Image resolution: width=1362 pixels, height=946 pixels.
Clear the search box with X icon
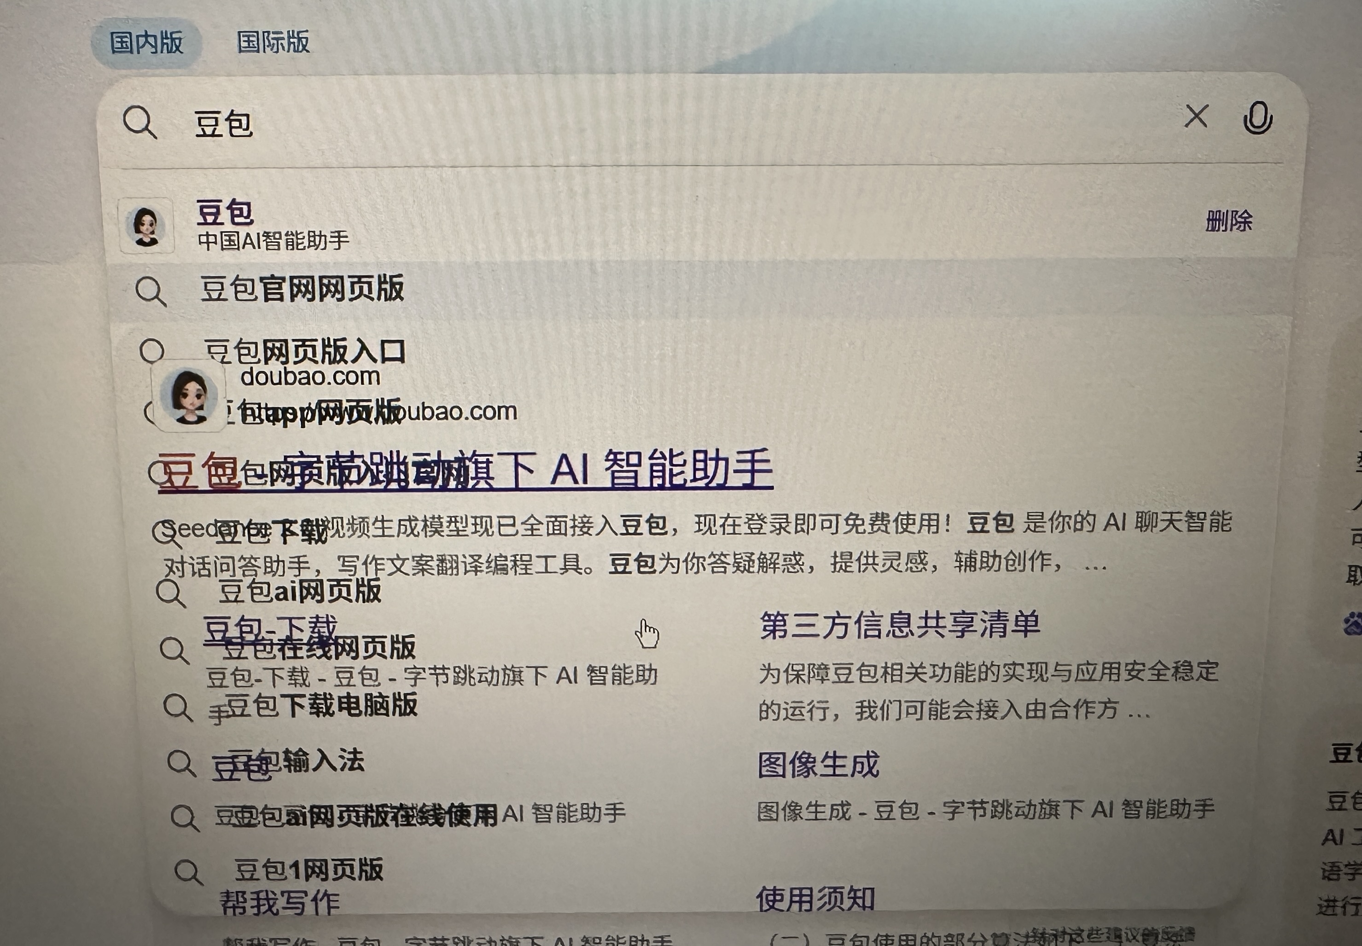1196,116
